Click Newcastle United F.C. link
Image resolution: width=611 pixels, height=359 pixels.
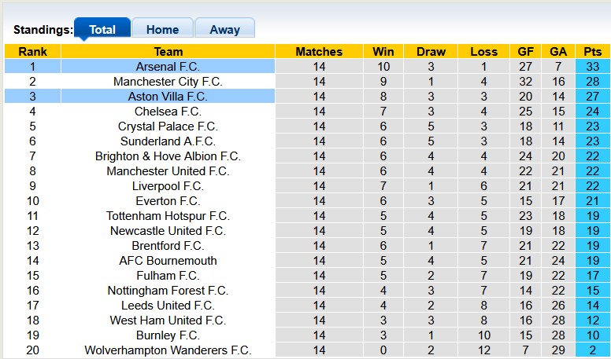[x=168, y=231]
